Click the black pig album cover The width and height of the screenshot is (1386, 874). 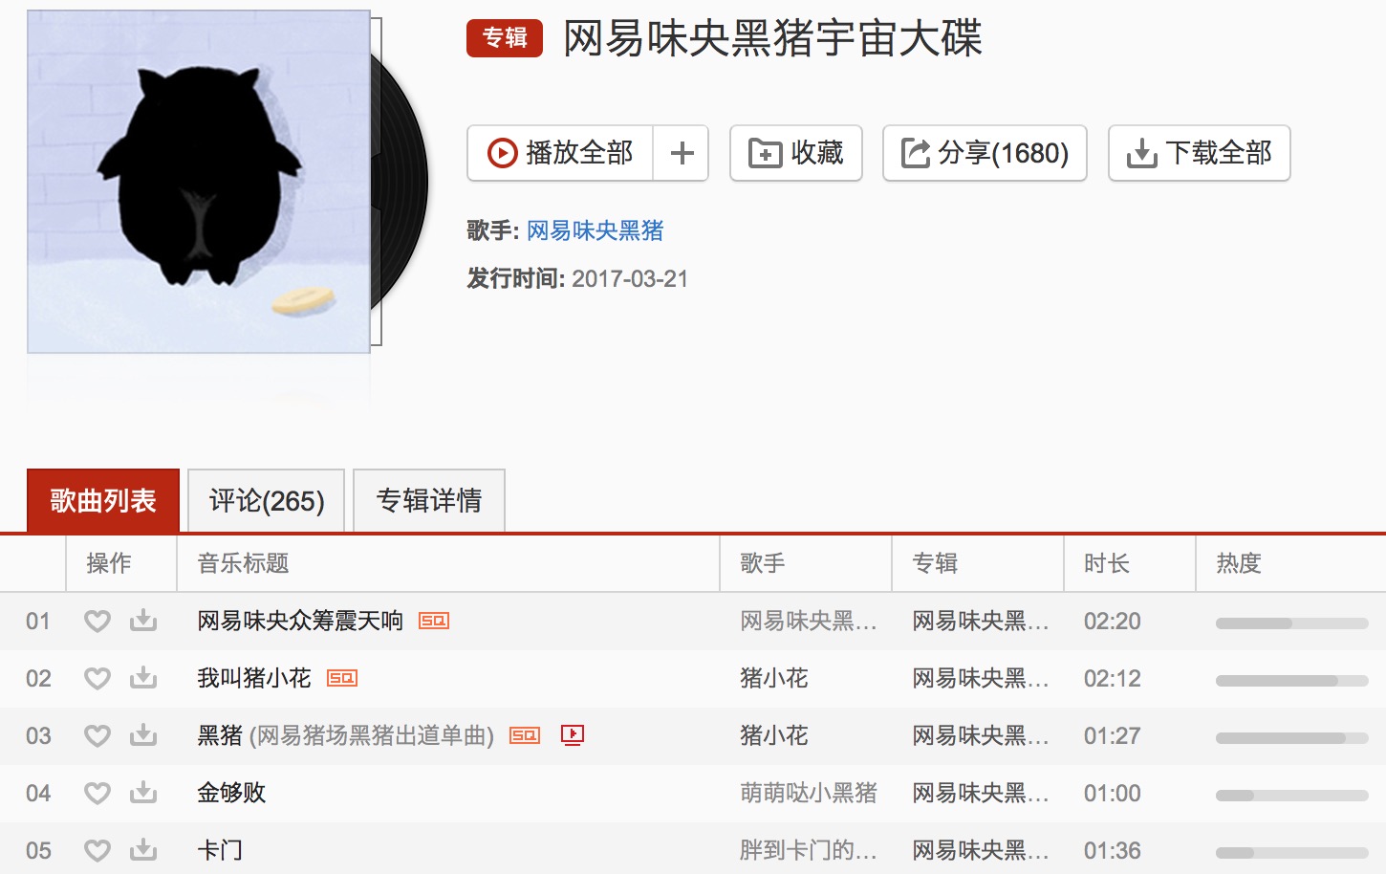click(199, 182)
